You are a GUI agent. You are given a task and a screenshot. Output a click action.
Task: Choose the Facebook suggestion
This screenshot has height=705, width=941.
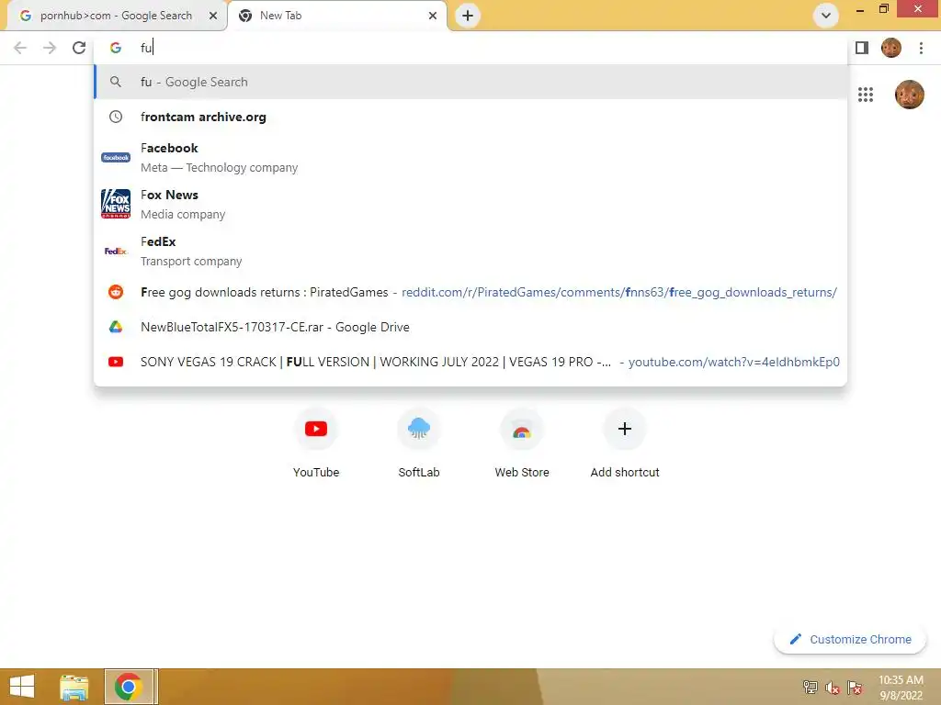click(x=470, y=158)
